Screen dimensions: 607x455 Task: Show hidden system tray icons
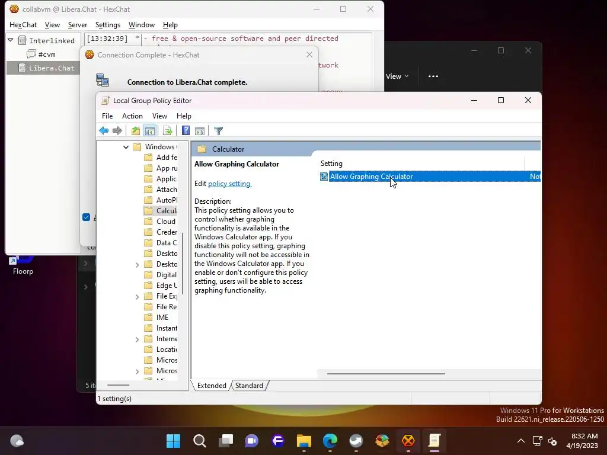tap(521, 441)
